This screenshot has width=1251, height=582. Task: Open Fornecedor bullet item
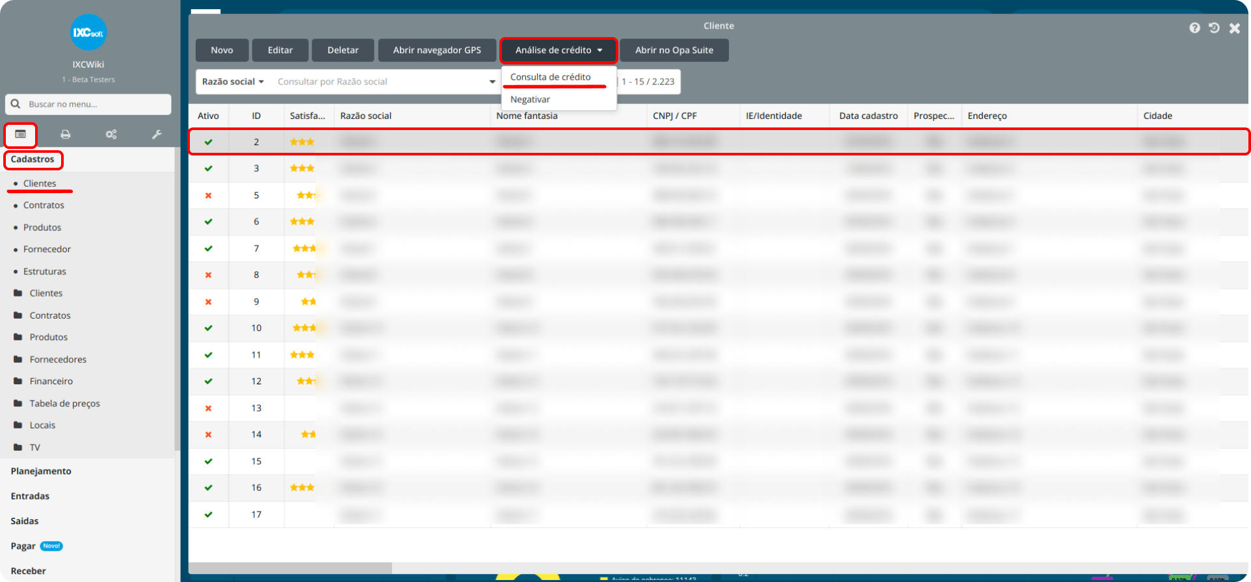[47, 249]
